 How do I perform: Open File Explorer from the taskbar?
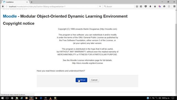(x=17, y=98)
